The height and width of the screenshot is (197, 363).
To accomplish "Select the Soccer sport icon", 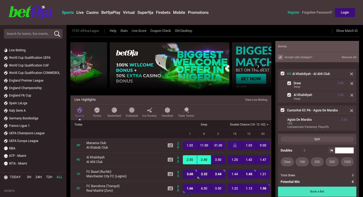I will pos(79,110).
